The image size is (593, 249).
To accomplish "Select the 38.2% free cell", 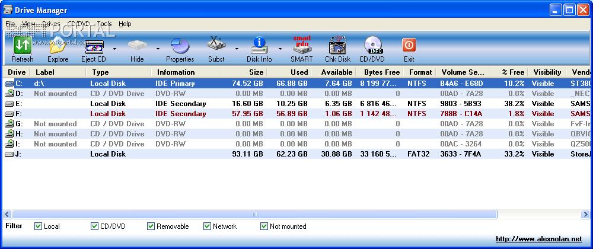I will tap(514, 104).
